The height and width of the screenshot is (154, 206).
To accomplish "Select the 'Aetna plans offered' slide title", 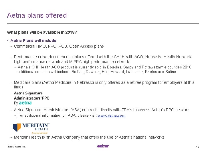I will 37,15.
